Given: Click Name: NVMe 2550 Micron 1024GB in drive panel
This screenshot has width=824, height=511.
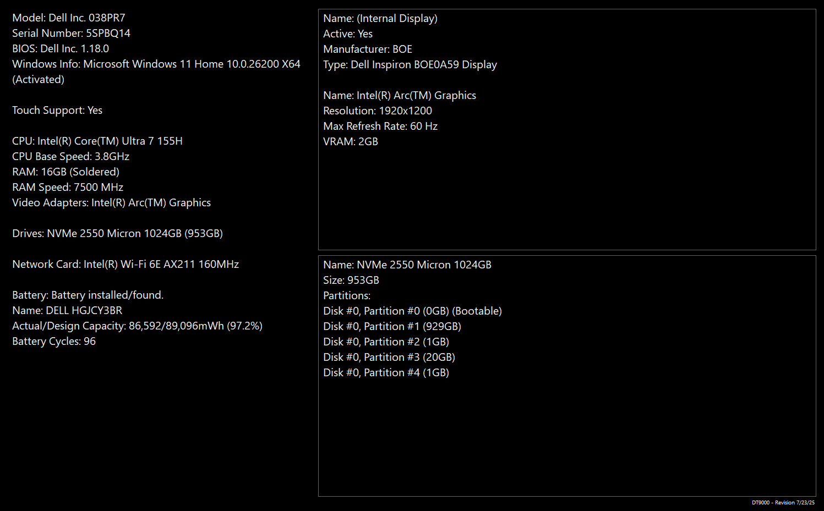Looking at the screenshot, I should click(407, 265).
